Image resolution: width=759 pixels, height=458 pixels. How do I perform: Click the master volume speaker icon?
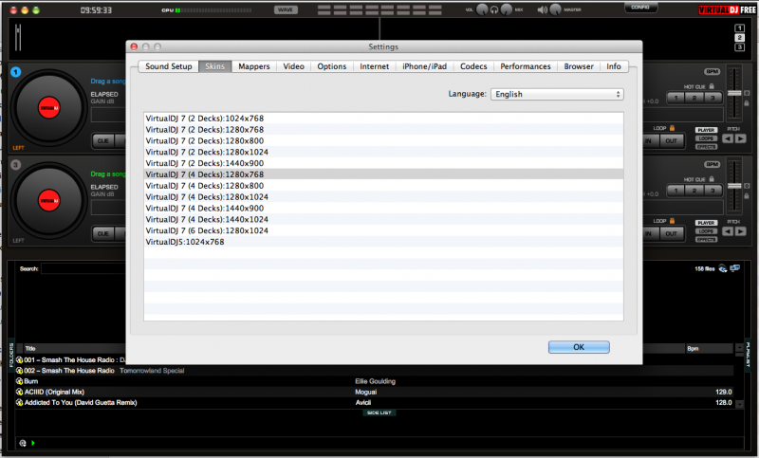point(542,9)
